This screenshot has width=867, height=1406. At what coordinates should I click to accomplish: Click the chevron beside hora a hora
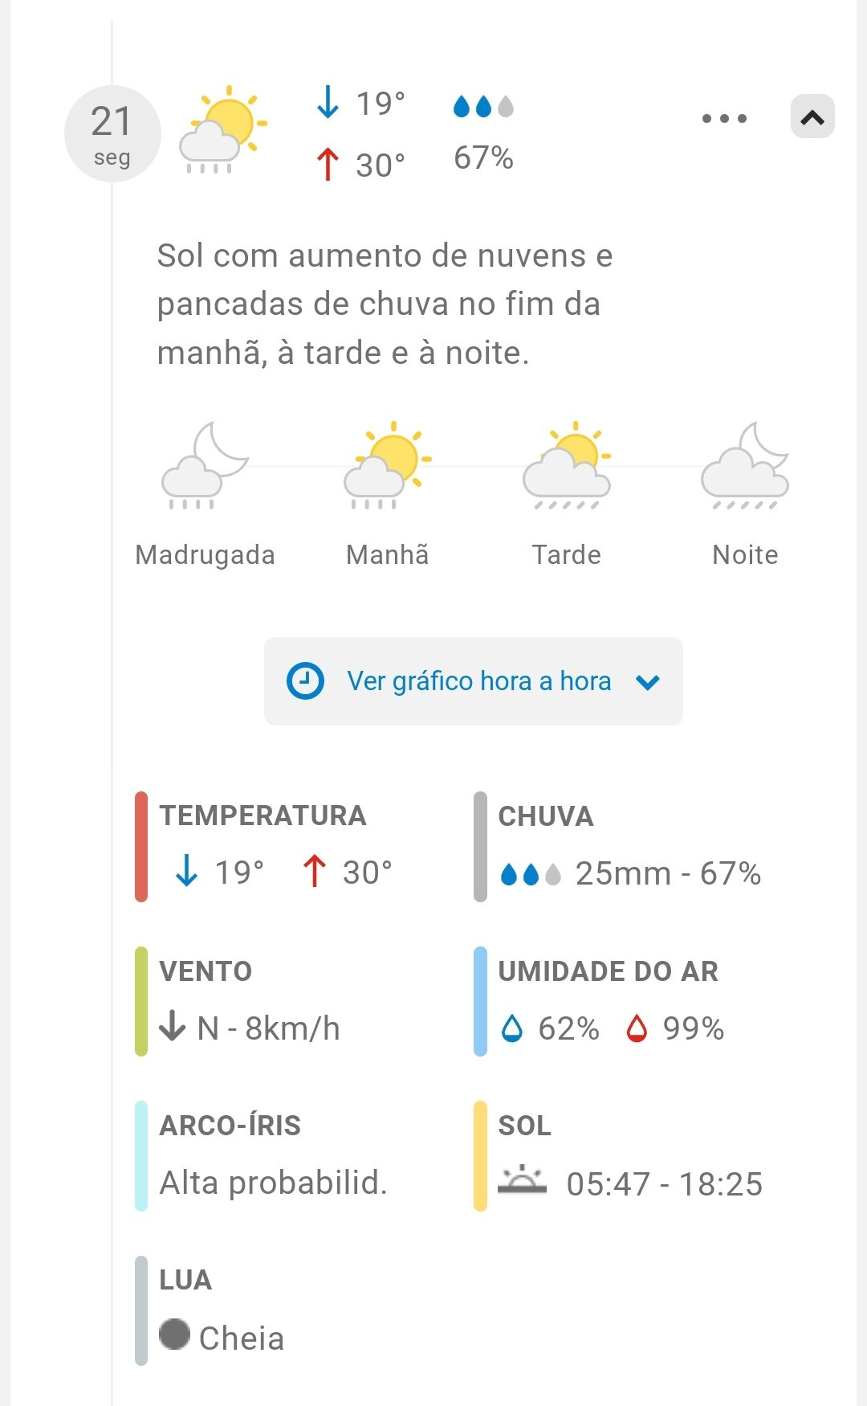tap(647, 682)
